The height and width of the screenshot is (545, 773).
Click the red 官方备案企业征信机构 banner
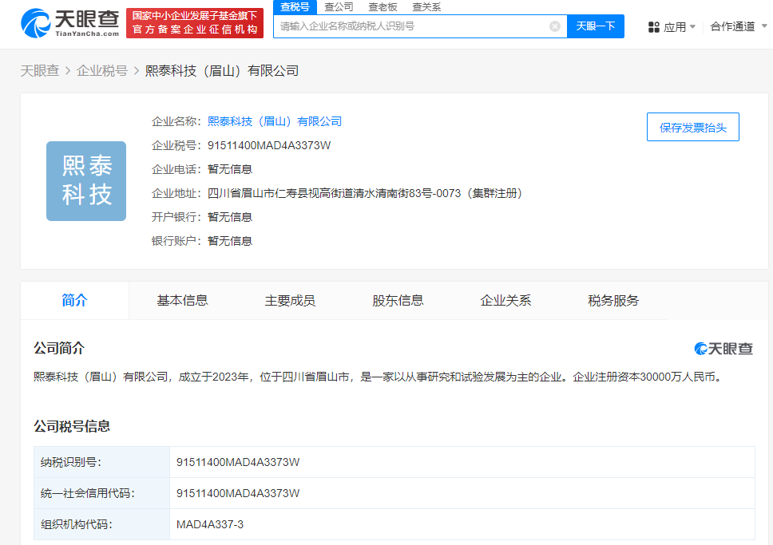pos(195,22)
